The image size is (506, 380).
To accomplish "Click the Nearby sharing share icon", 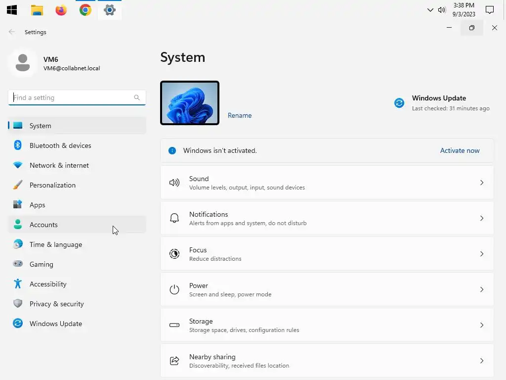I will [x=174, y=361].
